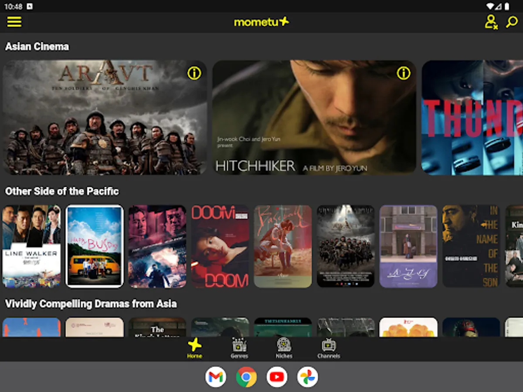Viewport: 523px width, 392px height.
Task: Switch to the Channels tab
Action: [x=329, y=348]
